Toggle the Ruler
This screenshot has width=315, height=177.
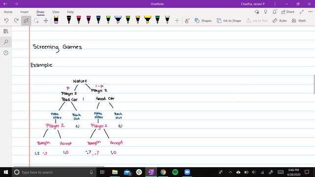point(280,21)
